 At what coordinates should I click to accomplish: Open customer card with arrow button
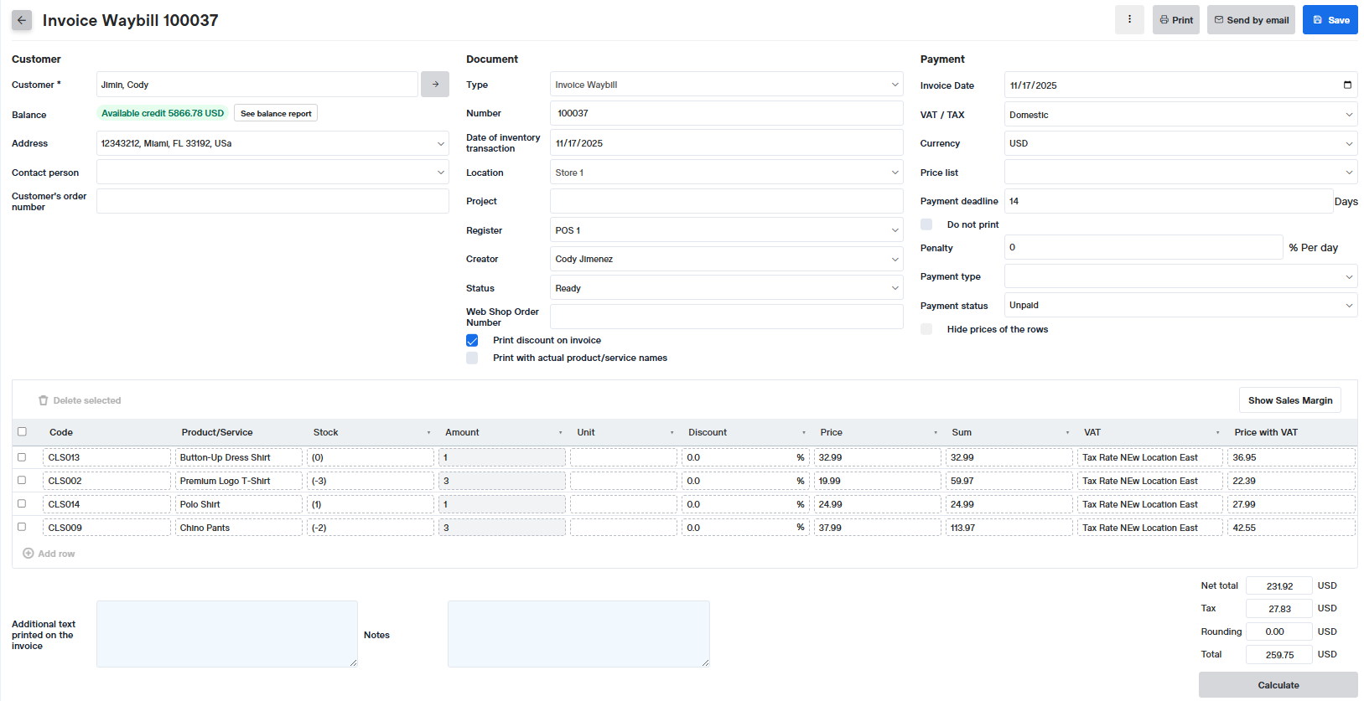point(435,85)
